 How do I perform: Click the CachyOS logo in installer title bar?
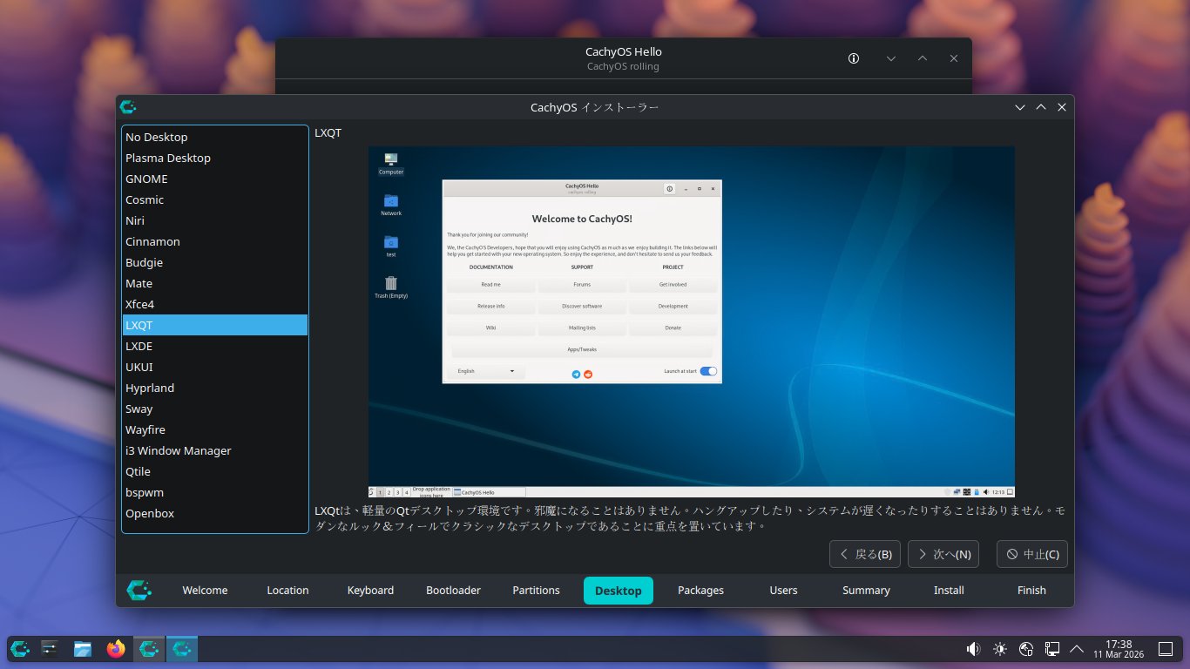128,107
